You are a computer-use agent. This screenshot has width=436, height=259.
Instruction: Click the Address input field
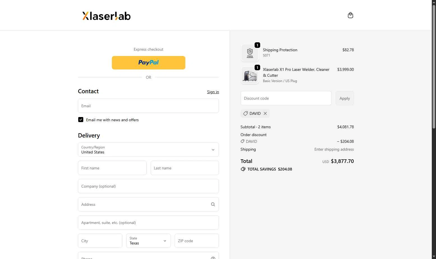tap(148, 204)
